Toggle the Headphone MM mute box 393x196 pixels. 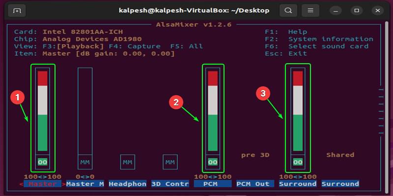(x=128, y=162)
